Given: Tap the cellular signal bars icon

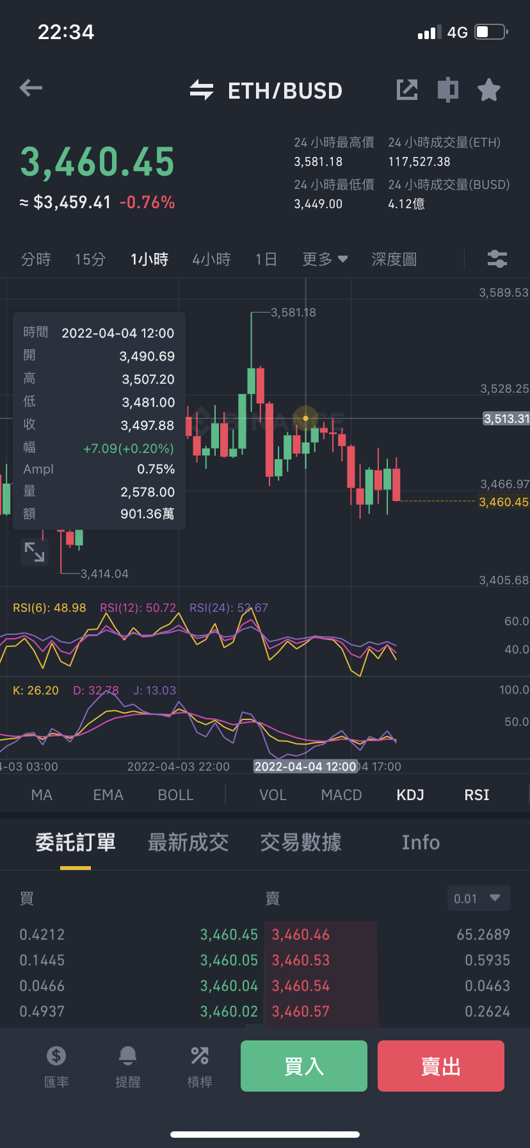Looking at the screenshot, I should (x=430, y=33).
